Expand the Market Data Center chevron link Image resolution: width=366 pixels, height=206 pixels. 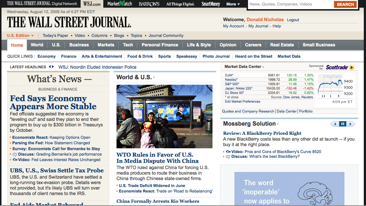[x=244, y=66]
